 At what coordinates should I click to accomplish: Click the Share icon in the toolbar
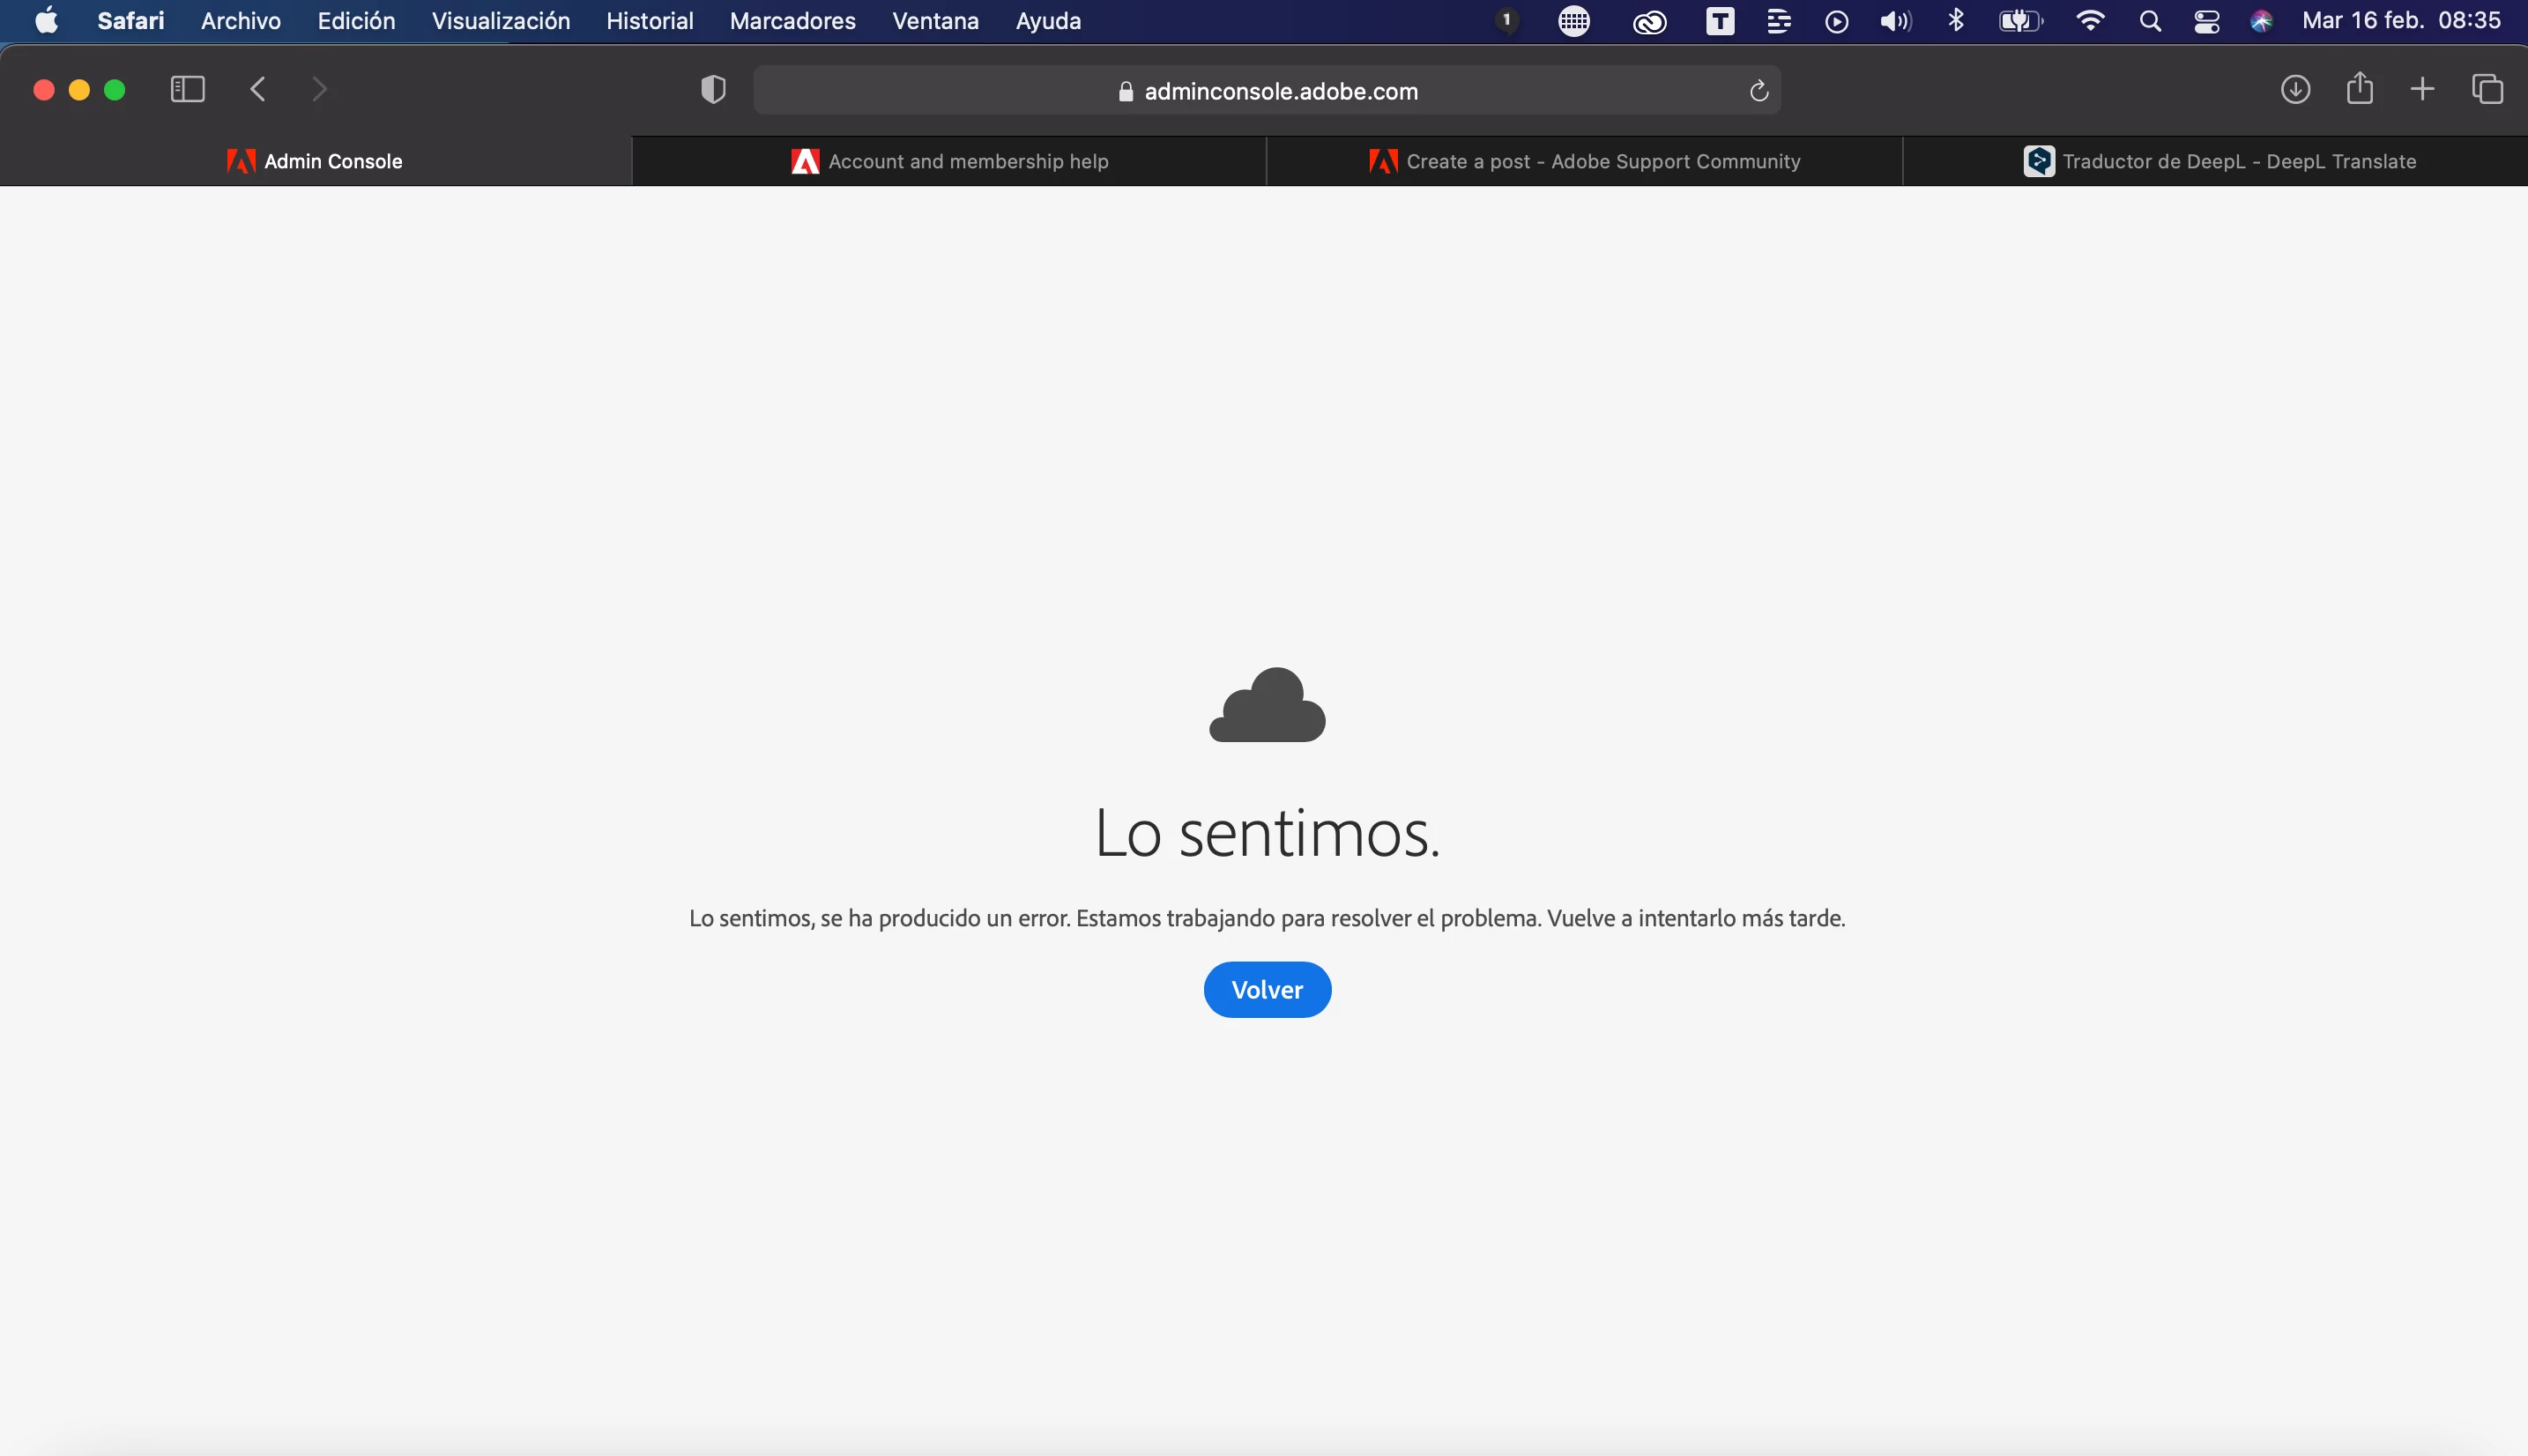point(2360,89)
